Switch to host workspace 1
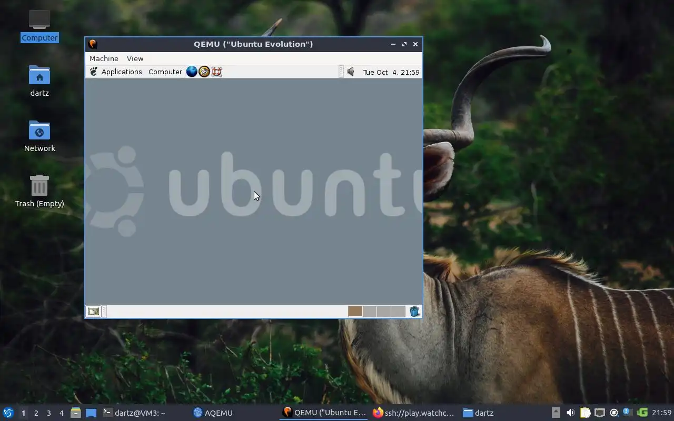674x421 pixels. 23,413
